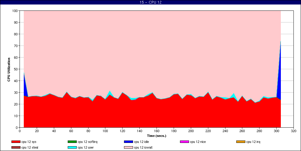Click the red cpu 12 sys legend swatch
The height and width of the screenshot is (151, 301).
point(16,142)
